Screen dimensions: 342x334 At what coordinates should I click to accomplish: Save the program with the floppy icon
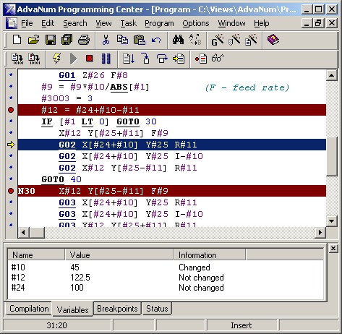(x=51, y=40)
